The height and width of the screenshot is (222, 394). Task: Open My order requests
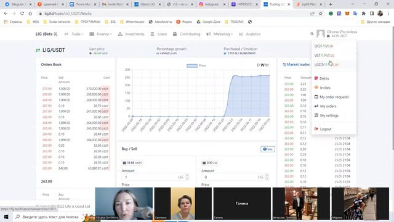point(334,97)
